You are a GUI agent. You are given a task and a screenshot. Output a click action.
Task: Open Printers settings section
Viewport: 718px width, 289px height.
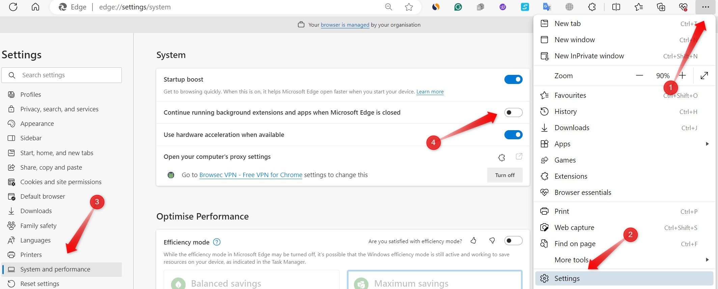[62, 255]
